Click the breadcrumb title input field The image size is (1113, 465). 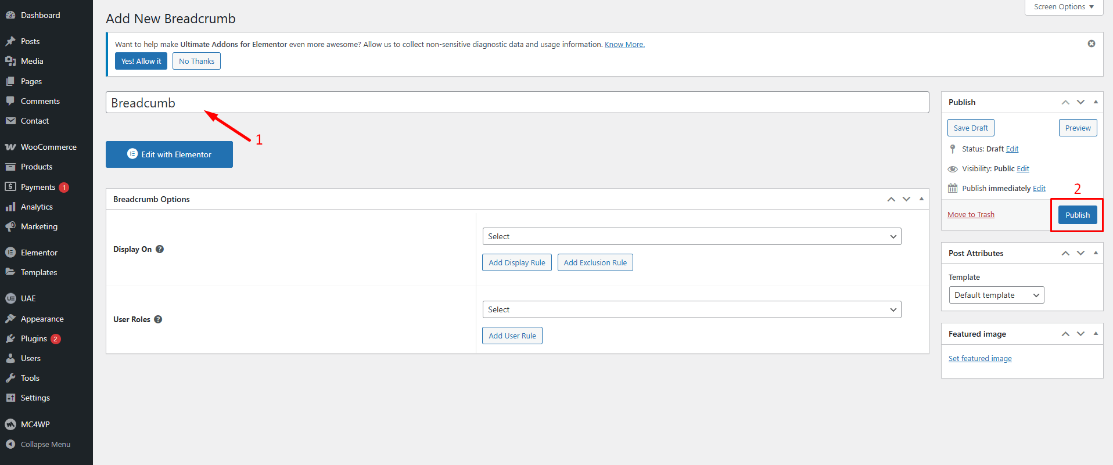[517, 103]
